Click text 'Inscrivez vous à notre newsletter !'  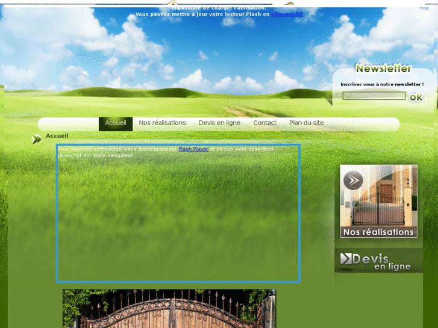[382, 84]
